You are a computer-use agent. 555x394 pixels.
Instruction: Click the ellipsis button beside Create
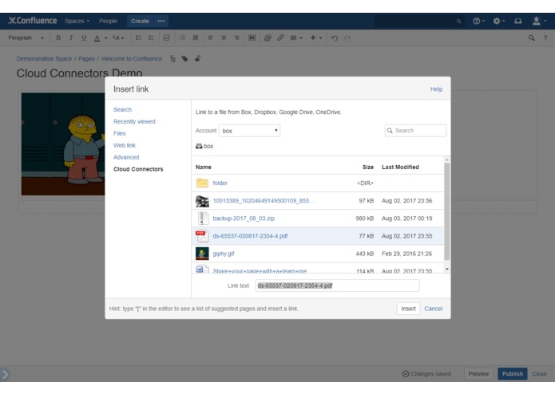click(161, 22)
